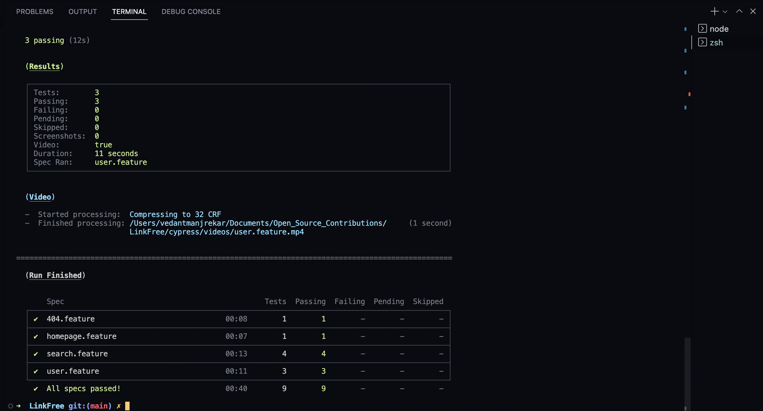Open the terminal profile dropdown arrow
763x411 pixels.
(726, 12)
